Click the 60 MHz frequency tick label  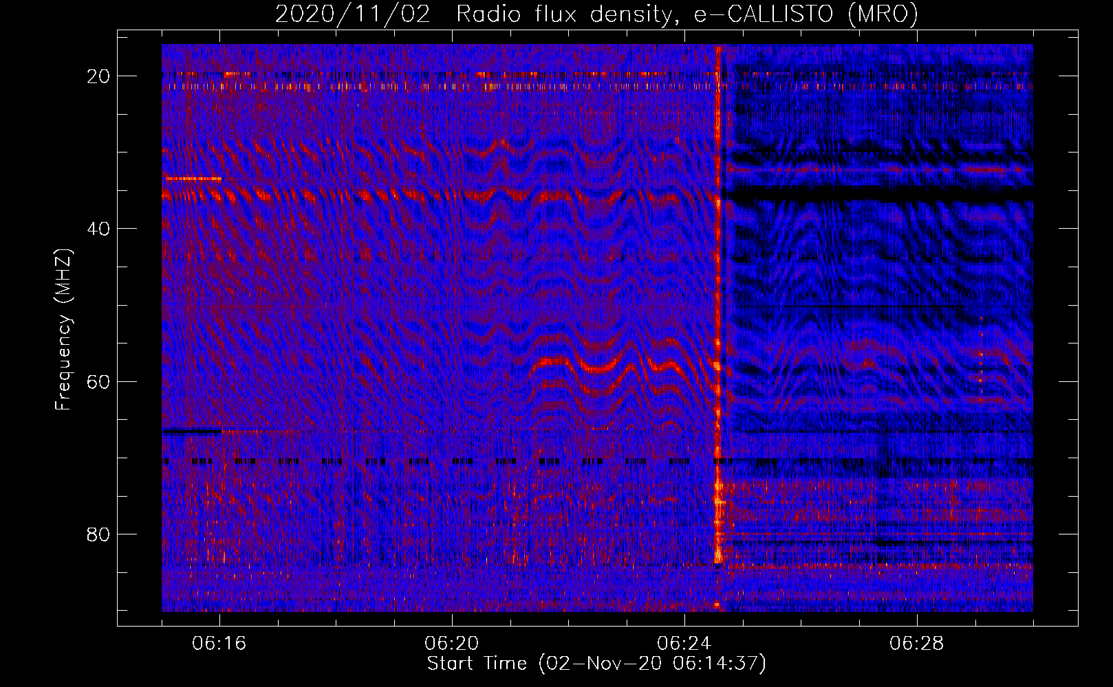coord(99,381)
